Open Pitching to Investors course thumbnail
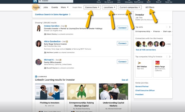185x112 pixels. 49,92
